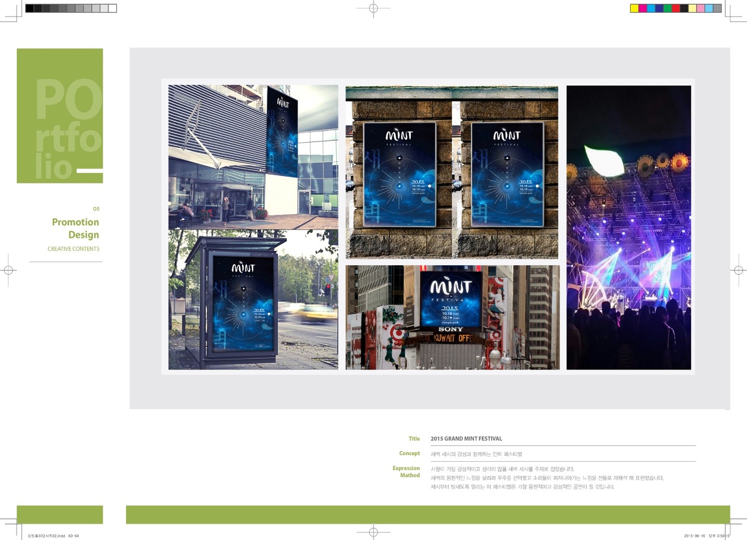The image size is (747, 540).
Task: Click the "Title" field label
Action: pos(414,438)
